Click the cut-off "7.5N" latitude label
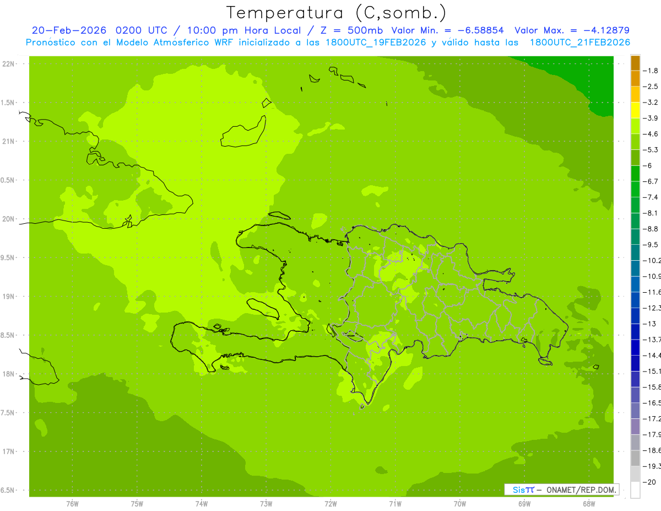 click(8, 413)
